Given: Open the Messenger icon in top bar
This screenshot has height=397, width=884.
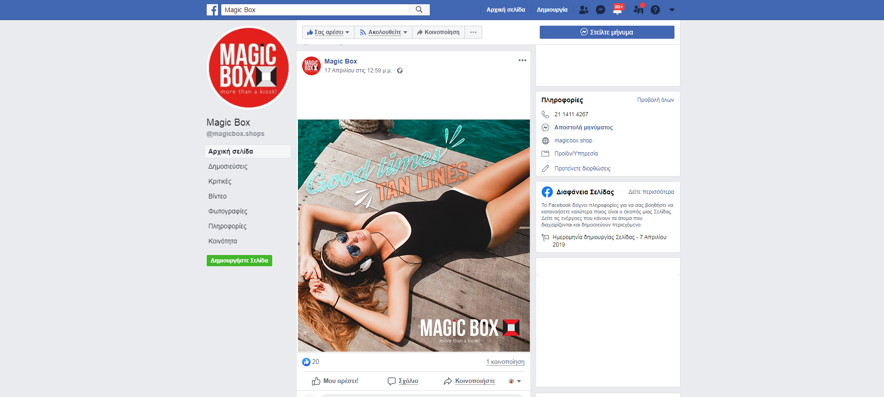Looking at the screenshot, I should 601,10.
